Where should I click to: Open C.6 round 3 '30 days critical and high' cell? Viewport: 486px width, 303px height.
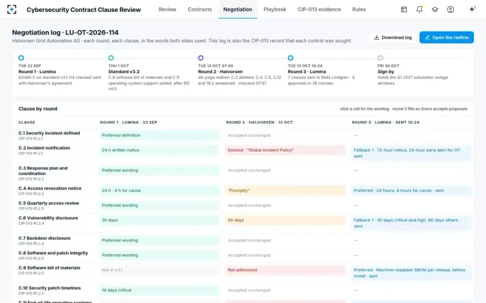click(x=411, y=223)
